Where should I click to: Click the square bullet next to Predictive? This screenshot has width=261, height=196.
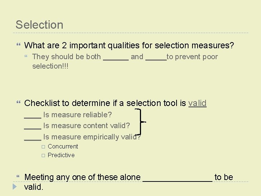click(x=43, y=155)
